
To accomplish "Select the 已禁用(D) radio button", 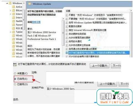I will (15, 84).
